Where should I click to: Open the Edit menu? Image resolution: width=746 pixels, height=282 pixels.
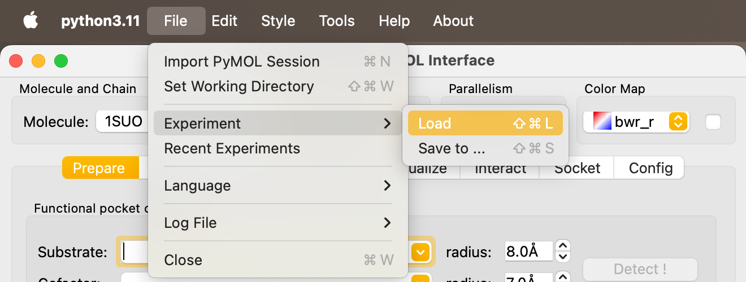(224, 21)
